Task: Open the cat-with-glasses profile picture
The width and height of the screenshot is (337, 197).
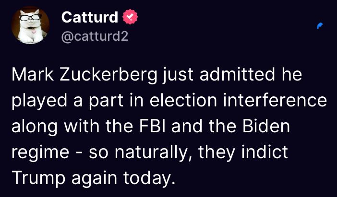Action: pyautogui.click(x=30, y=25)
